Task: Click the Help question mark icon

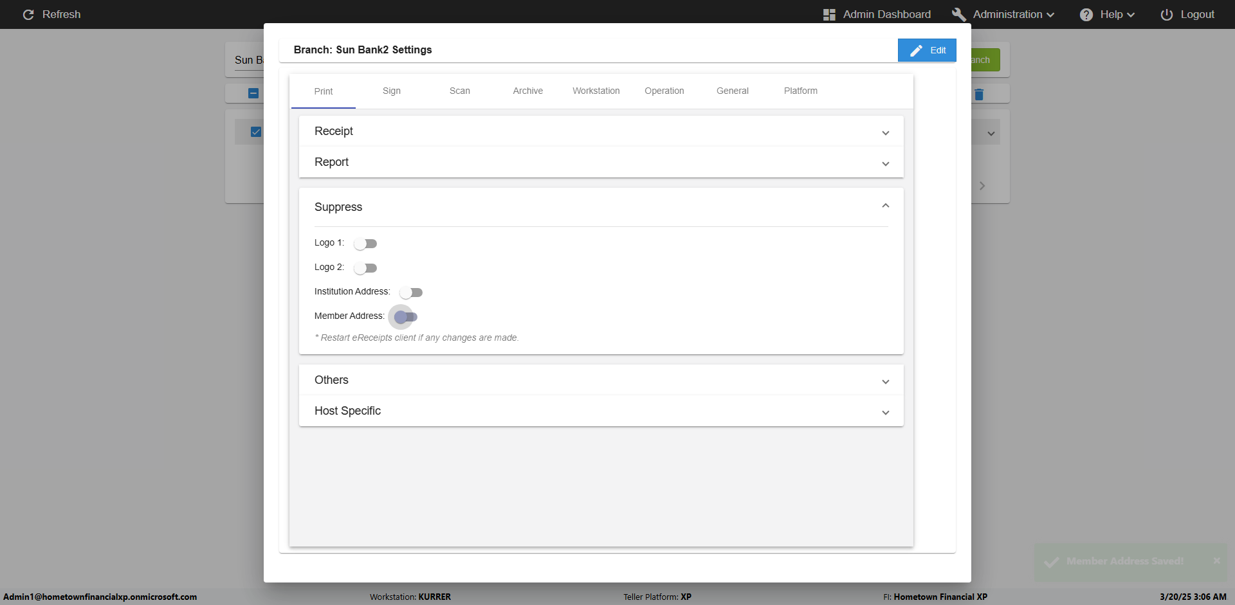Action: pyautogui.click(x=1086, y=14)
